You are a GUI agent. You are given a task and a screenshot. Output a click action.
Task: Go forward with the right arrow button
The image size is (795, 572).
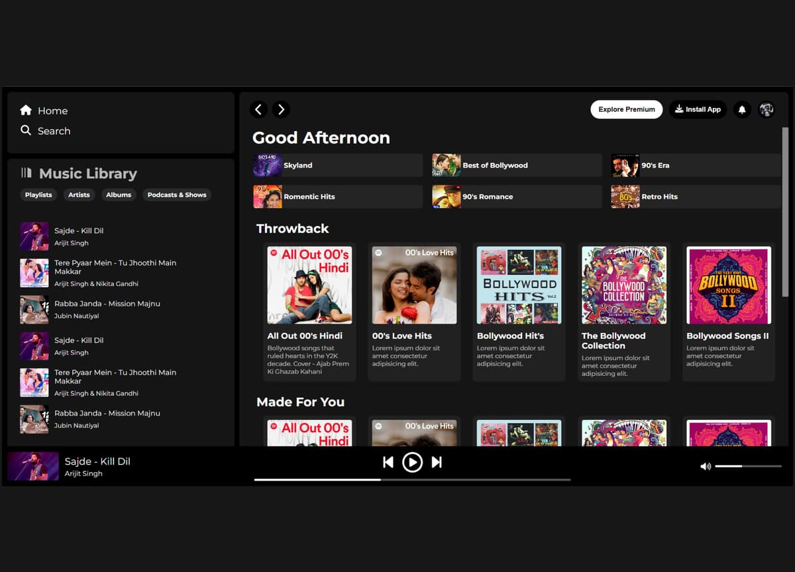point(281,109)
